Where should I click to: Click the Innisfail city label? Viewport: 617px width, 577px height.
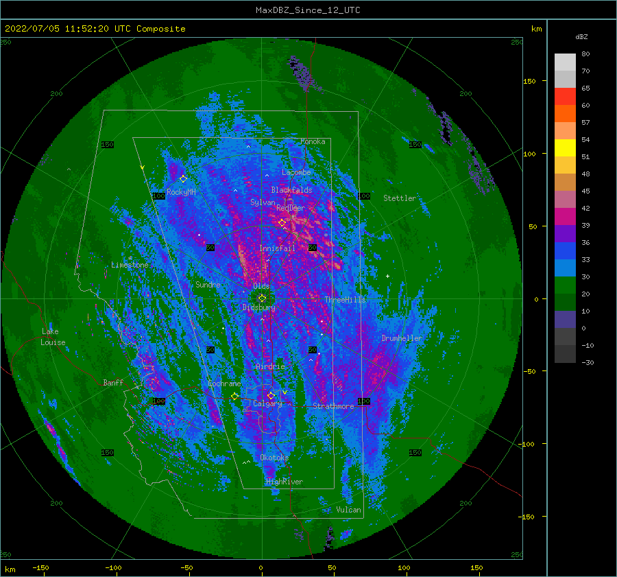point(277,248)
